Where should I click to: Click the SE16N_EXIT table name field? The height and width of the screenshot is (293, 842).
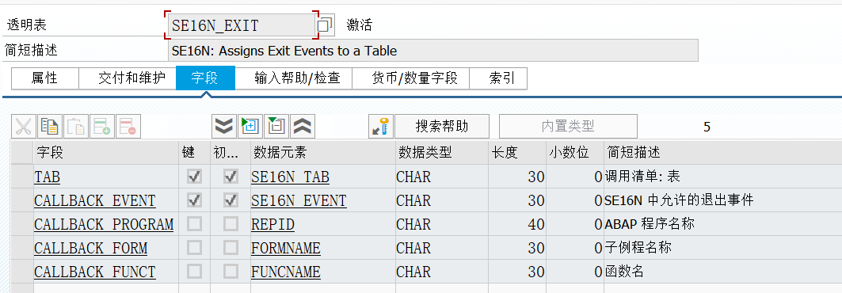(x=241, y=25)
